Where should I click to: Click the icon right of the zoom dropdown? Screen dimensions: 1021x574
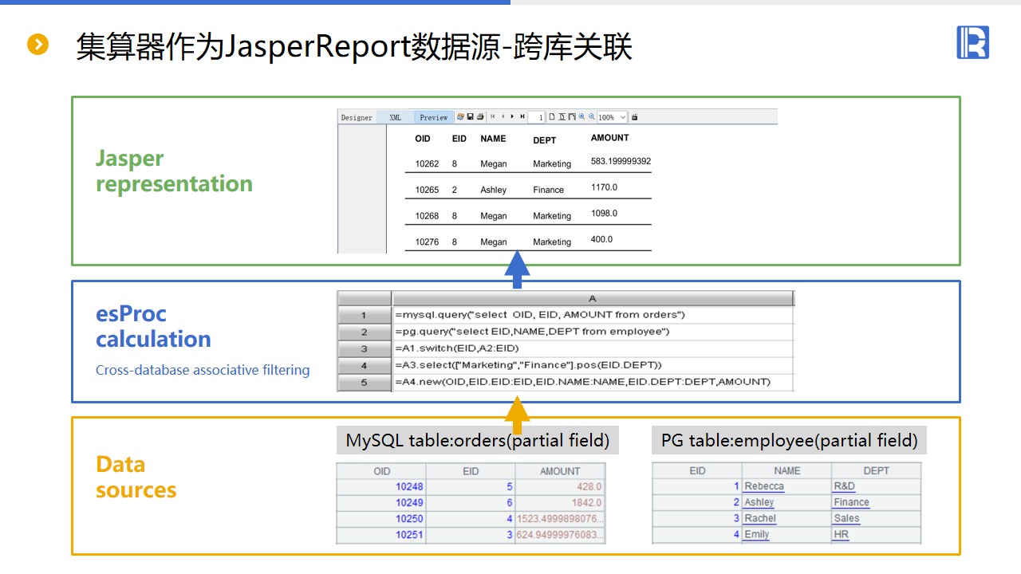point(635,117)
